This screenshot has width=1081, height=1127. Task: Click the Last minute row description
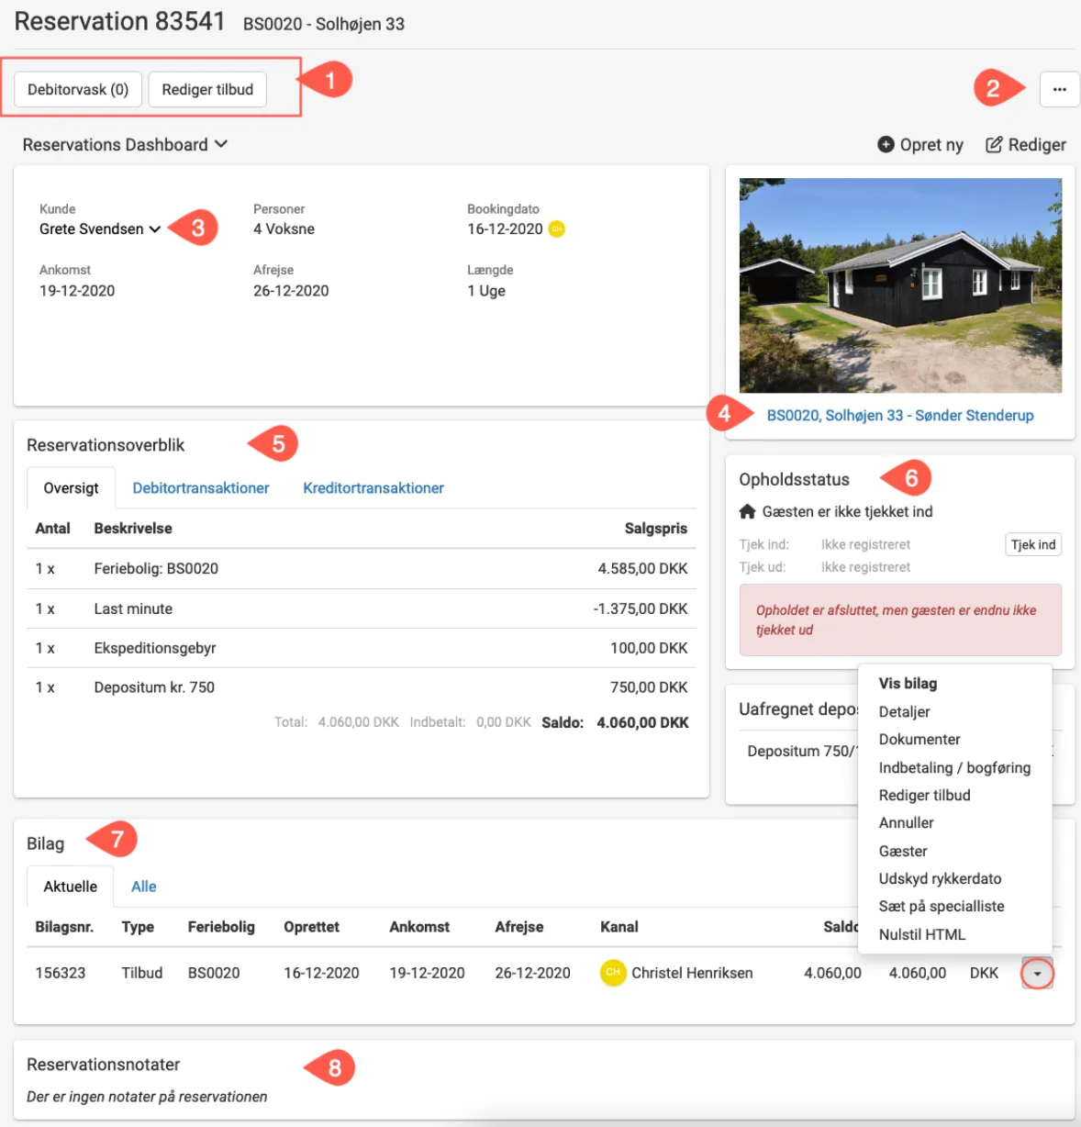point(133,609)
